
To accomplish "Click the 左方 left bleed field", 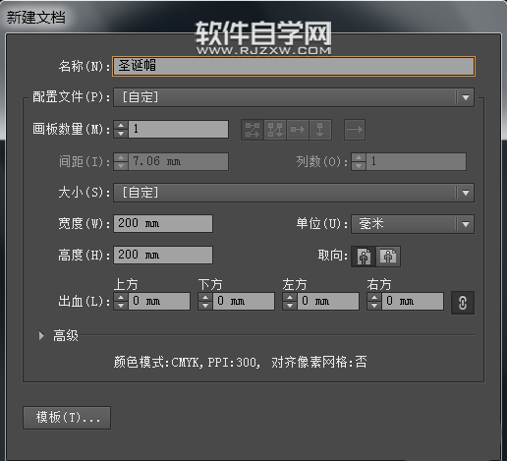I will (x=328, y=302).
